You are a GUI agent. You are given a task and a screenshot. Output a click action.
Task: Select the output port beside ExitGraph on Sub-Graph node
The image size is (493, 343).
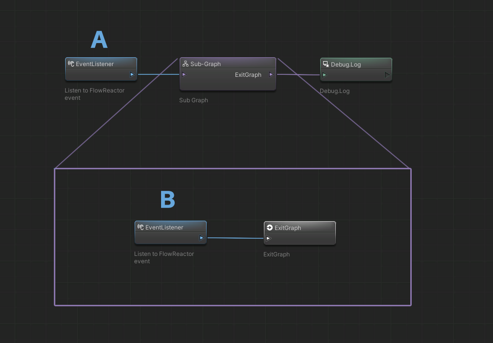271,75
